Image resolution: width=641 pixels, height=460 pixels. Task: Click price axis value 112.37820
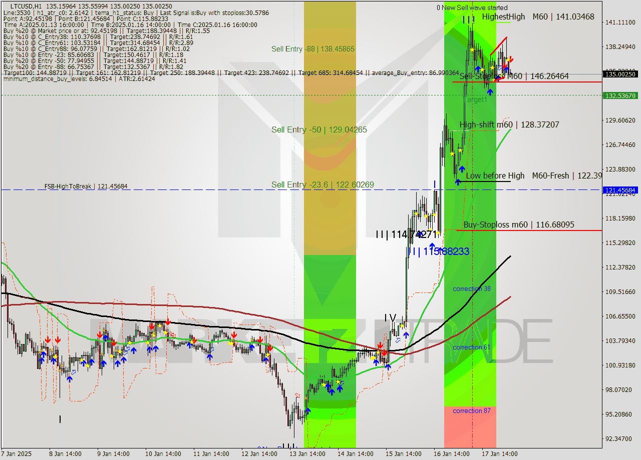(621, 267)
